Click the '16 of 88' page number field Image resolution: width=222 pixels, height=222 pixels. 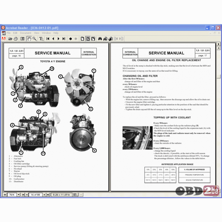coord(35,195)
